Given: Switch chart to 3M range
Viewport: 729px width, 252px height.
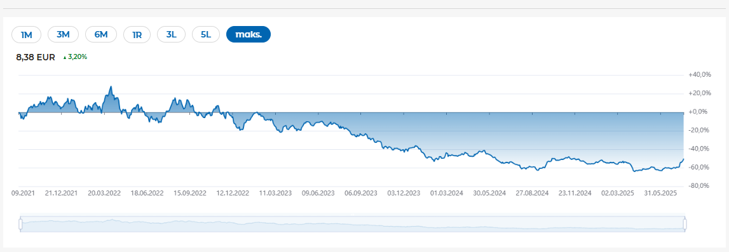Looking at the screenshot, I should point(63,34).
